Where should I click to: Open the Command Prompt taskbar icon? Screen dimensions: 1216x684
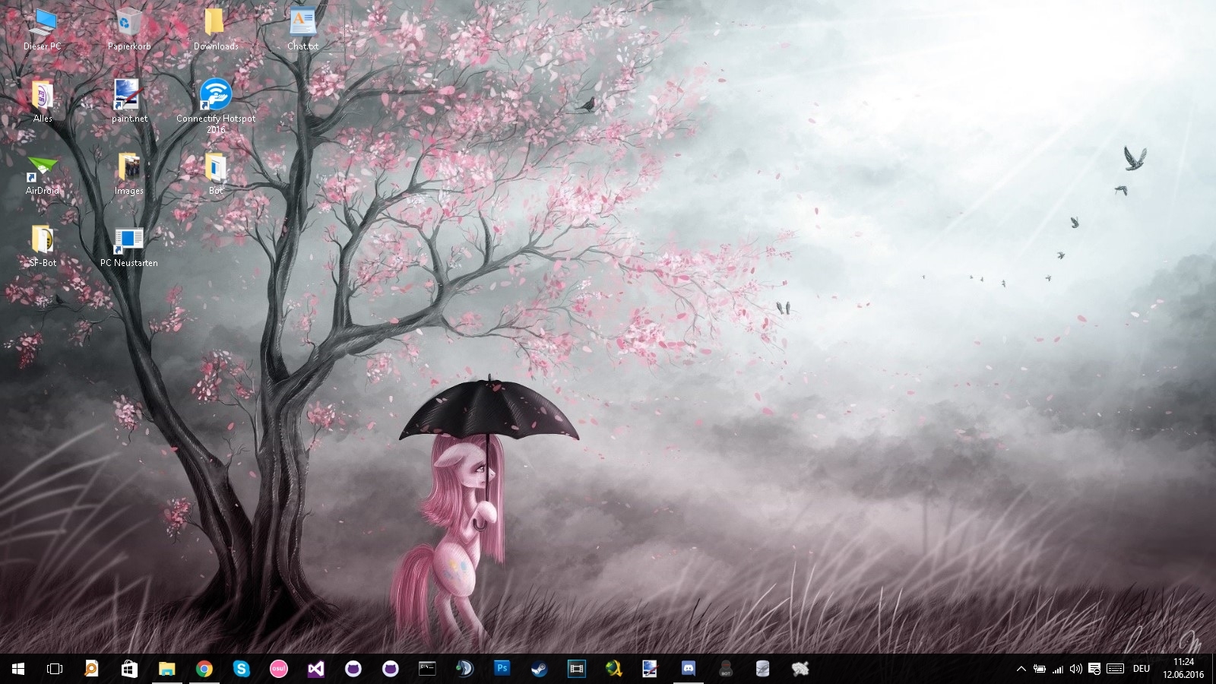pyautogui.click(x=427, y=669)
